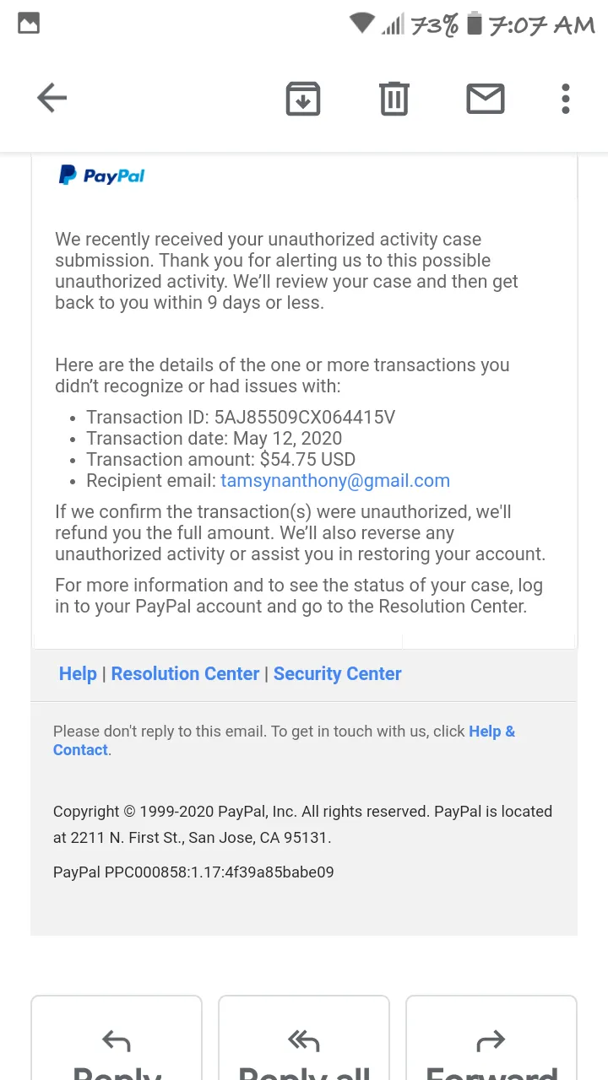This screenshot has height=1080, width=608.
Task: Tap the PayPal logo
Action: [x=101, y=175]
